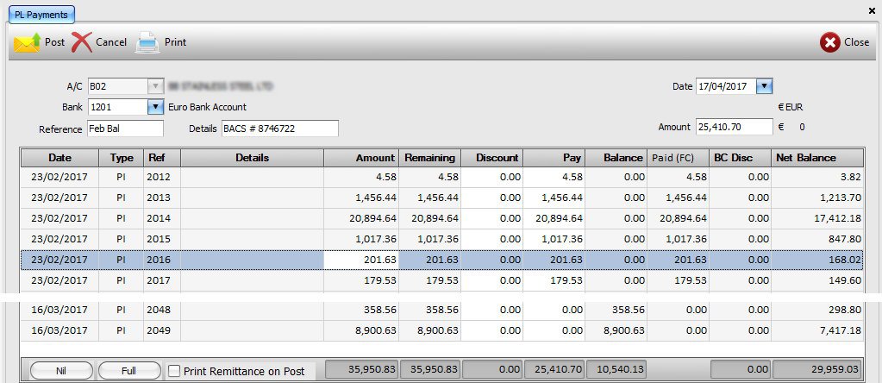Viewport: 882px width, 383px height.
Task: Click the Nil button
Action: [x=61, y=371]
